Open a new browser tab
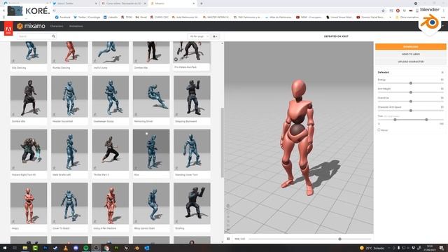 202,3
